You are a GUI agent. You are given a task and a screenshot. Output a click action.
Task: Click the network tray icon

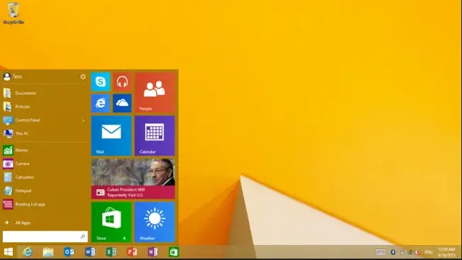click(410, 252)
